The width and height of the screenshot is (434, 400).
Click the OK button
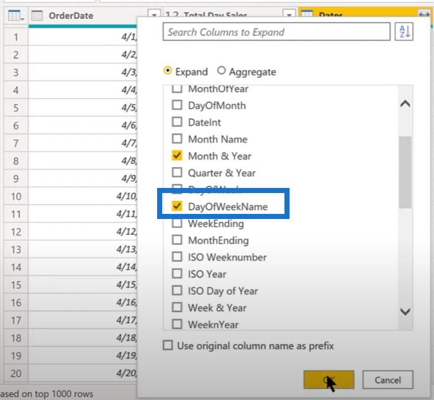coord(329,380)
